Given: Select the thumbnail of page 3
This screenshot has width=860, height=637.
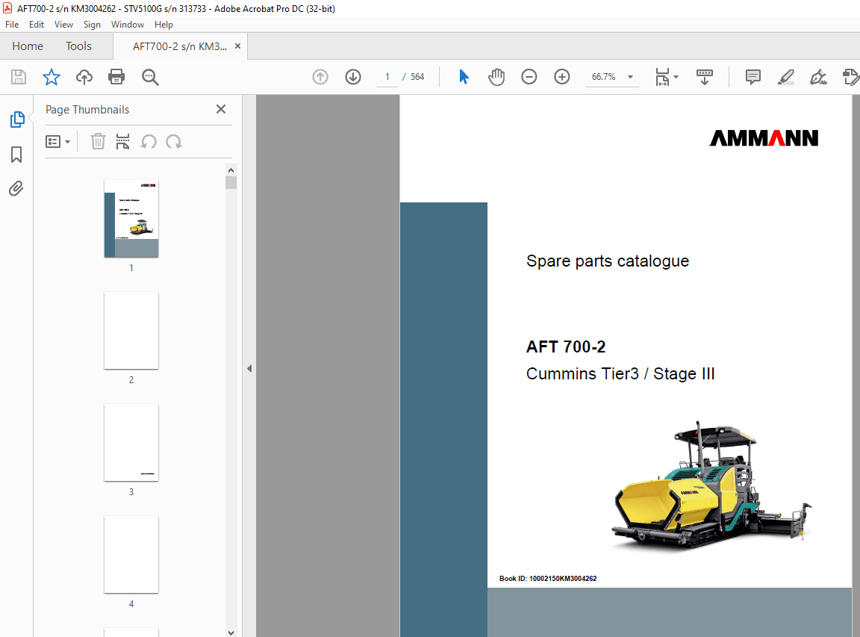Looking at the screenshot, I should point(131,442).
